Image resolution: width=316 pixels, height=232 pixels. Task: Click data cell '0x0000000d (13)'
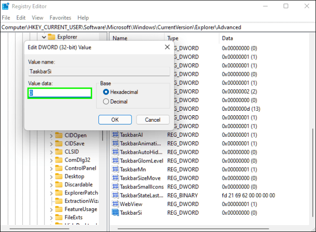point(241,109)
